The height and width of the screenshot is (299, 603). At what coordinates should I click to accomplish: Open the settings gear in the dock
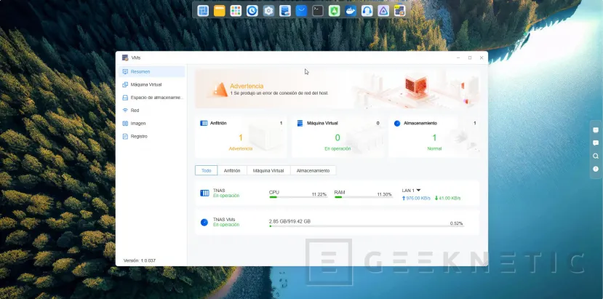(x=268, y=11)
